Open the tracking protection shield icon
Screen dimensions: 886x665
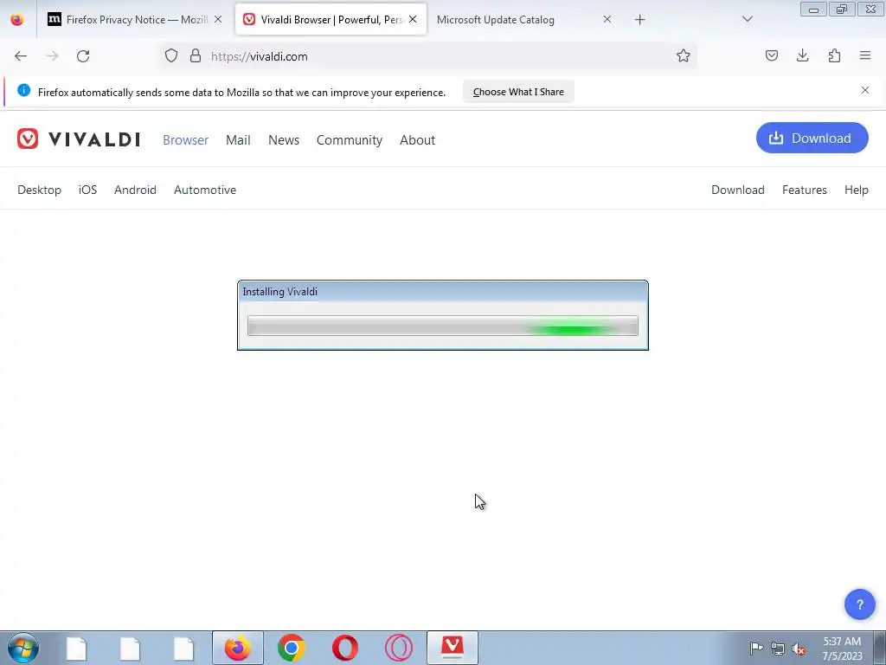tap(171, 55)
